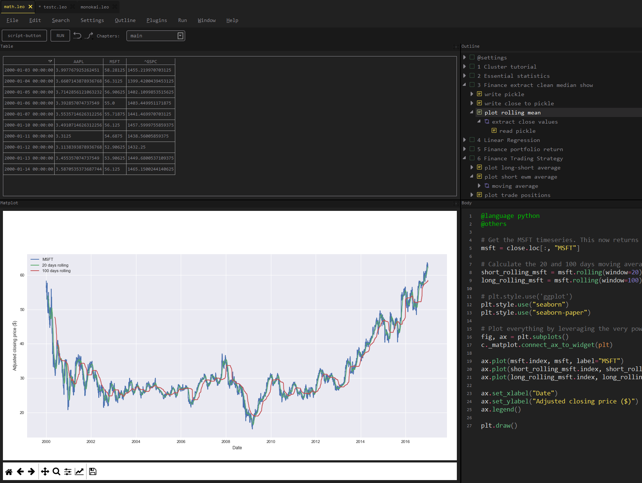This screenshot has width=642, height=483.
Task: Open the Settings menu
Action: click(92, 20)
